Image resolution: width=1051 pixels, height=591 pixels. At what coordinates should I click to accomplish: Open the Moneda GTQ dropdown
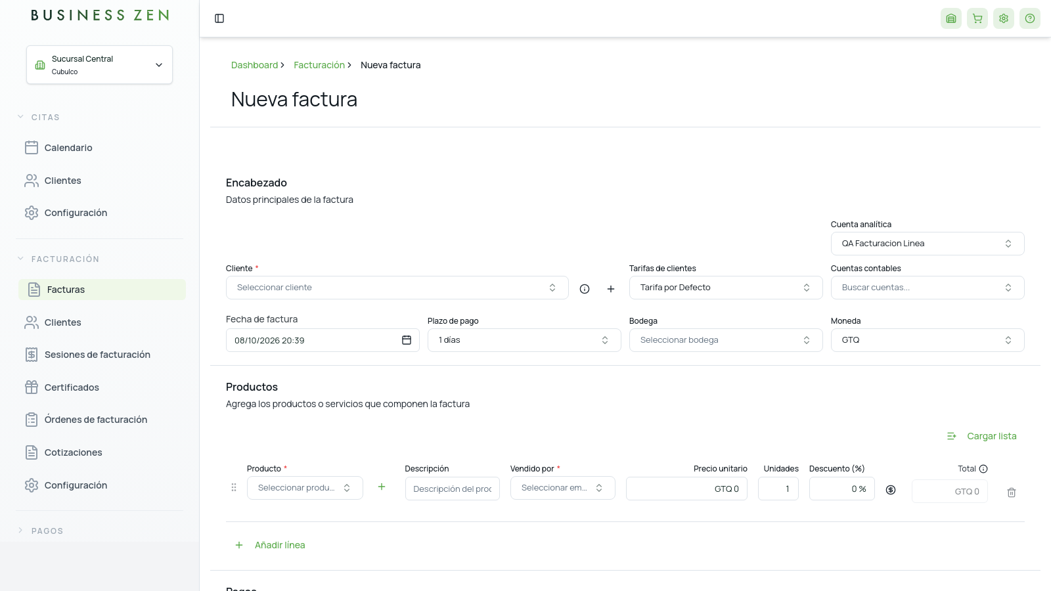pyautogui.click(x=928, y=340)
